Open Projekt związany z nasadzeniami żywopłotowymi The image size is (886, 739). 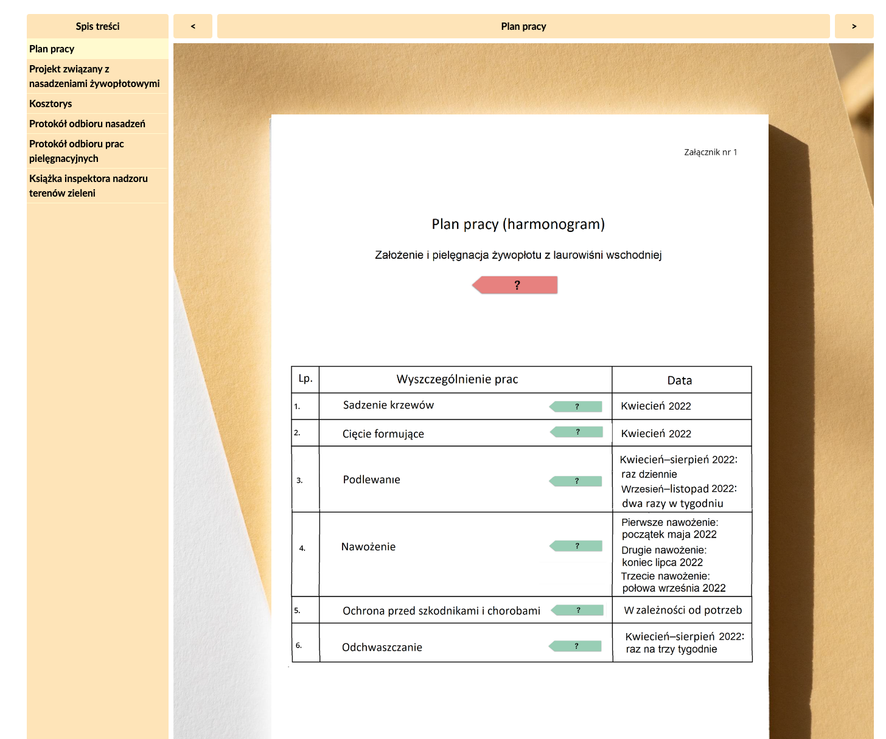[94, 76]
